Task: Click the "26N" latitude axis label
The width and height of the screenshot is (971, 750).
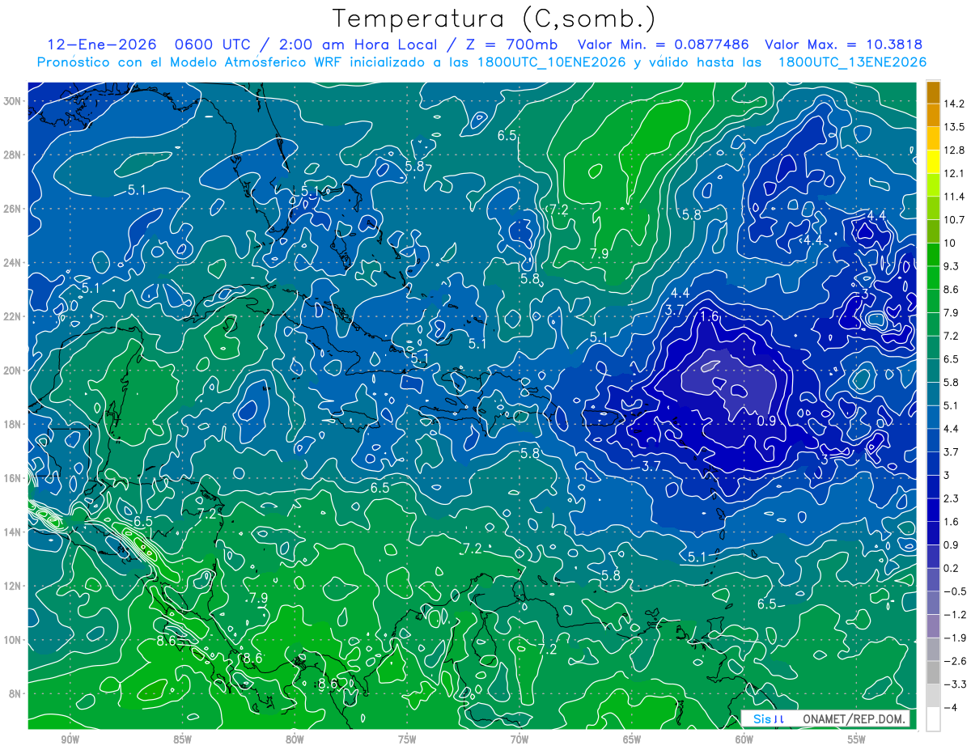Action: 11,209
